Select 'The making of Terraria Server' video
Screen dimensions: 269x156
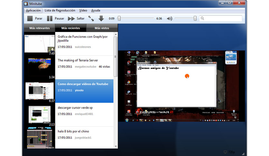tap(84, 67)
